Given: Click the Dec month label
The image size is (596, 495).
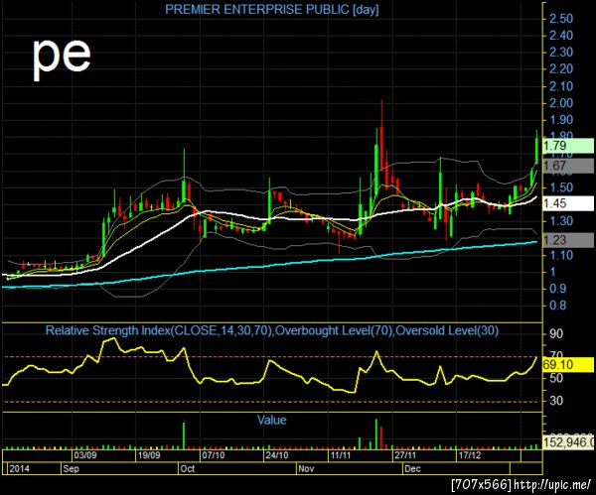Looking at the screenshot, I should 413,468.
